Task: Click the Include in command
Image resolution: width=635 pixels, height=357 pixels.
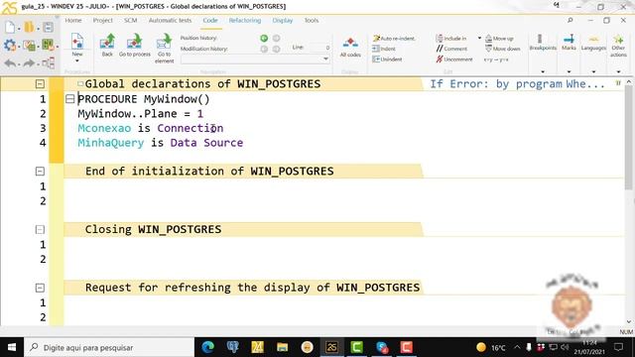Action: click(x=451, y=39)
